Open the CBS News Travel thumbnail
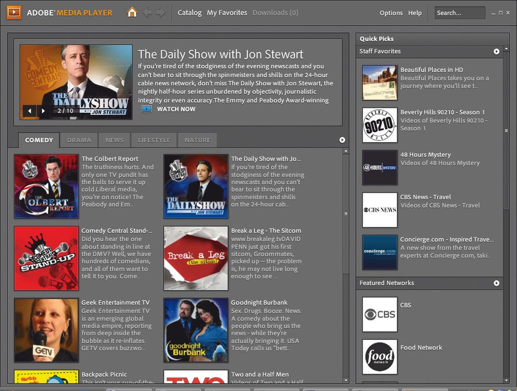Viewport: 517px width, 391px height. click(379, 210)
